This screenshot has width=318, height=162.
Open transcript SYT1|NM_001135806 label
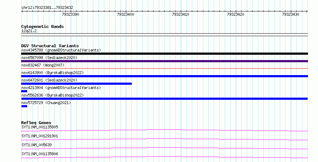click(40, 154)
